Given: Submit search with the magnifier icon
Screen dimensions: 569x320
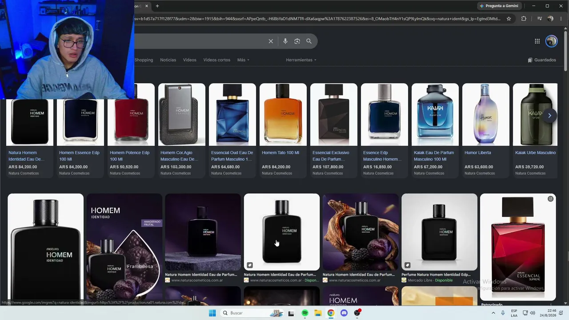Looking at the screenshot, I should 309,41.
